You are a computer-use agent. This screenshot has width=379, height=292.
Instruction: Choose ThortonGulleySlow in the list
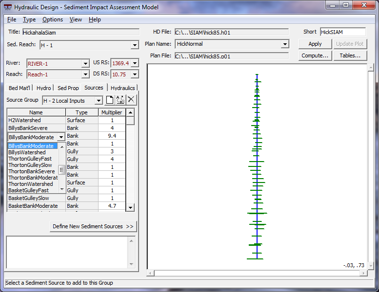point(30,165)
